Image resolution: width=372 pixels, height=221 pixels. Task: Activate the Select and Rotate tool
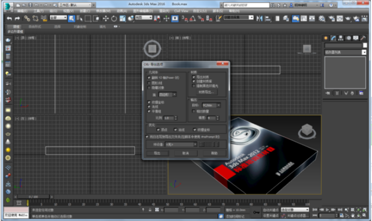tap(114, 18)
